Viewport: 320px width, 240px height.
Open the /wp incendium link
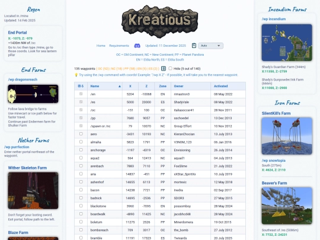tap(274, 19)
